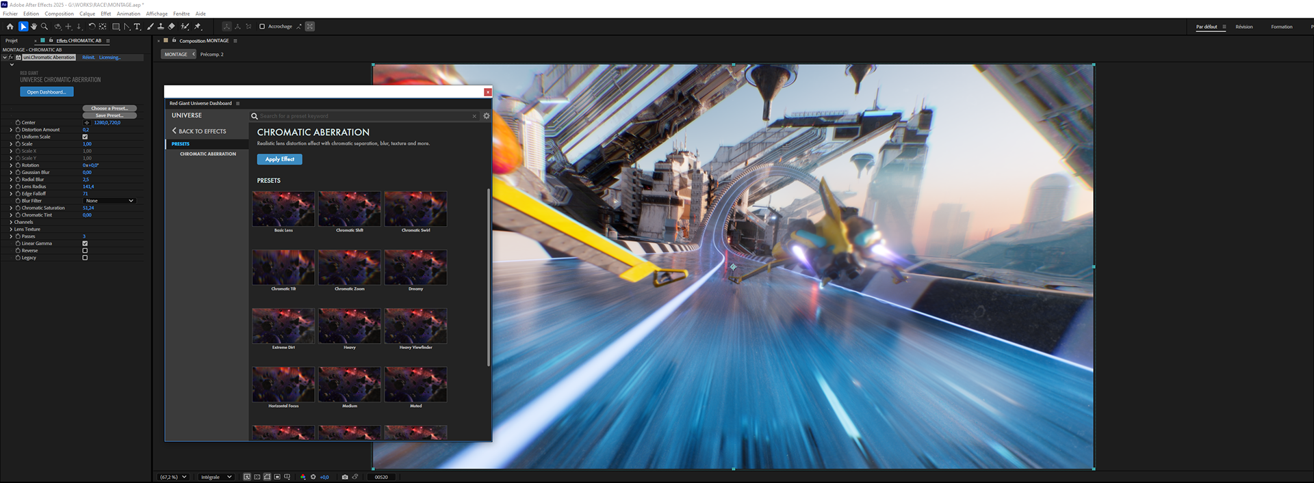Expand the Lens Texture group

(x=11, y=230)
